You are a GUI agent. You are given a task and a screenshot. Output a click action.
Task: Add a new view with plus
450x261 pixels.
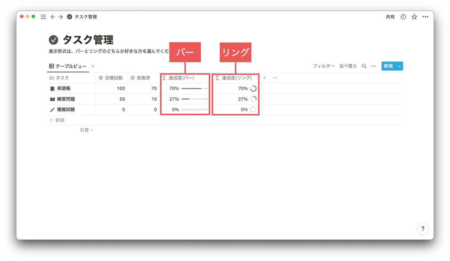(93, 66)
